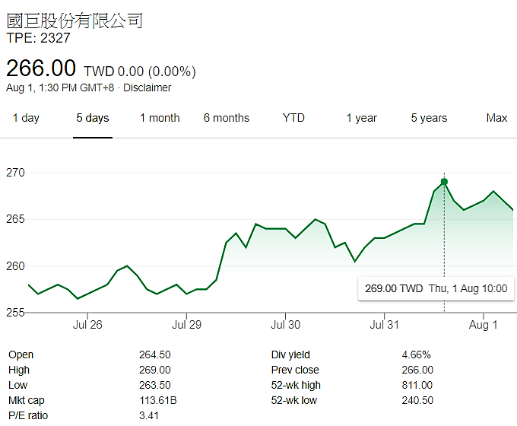Click the High label in stats table
Screen dimensions: 517x426
click(x=19, y=370)
